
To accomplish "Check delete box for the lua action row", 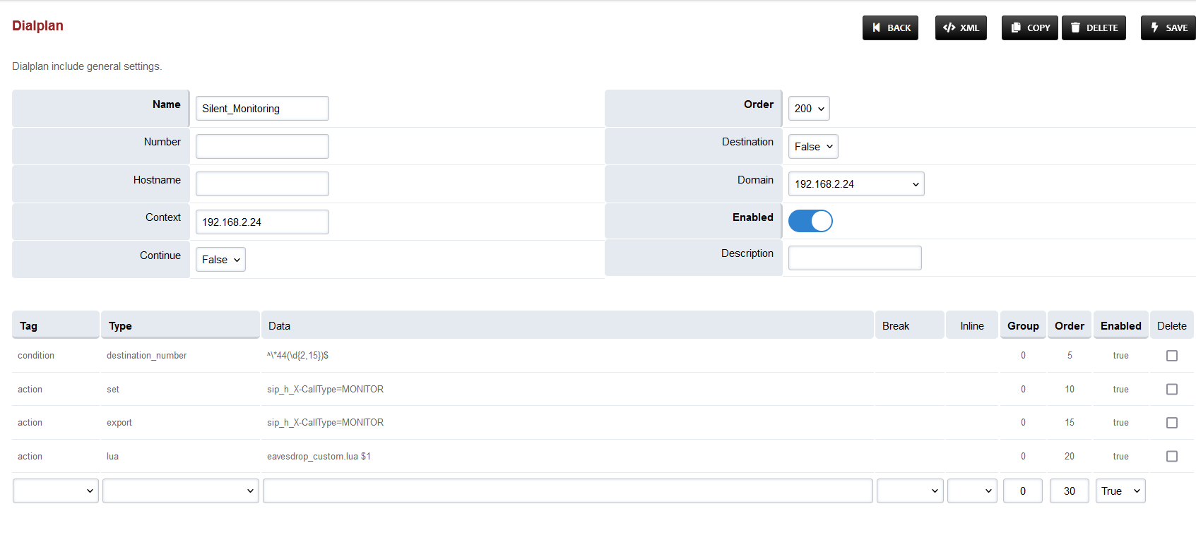I will pyautogui.click(x=1171, y=457).
